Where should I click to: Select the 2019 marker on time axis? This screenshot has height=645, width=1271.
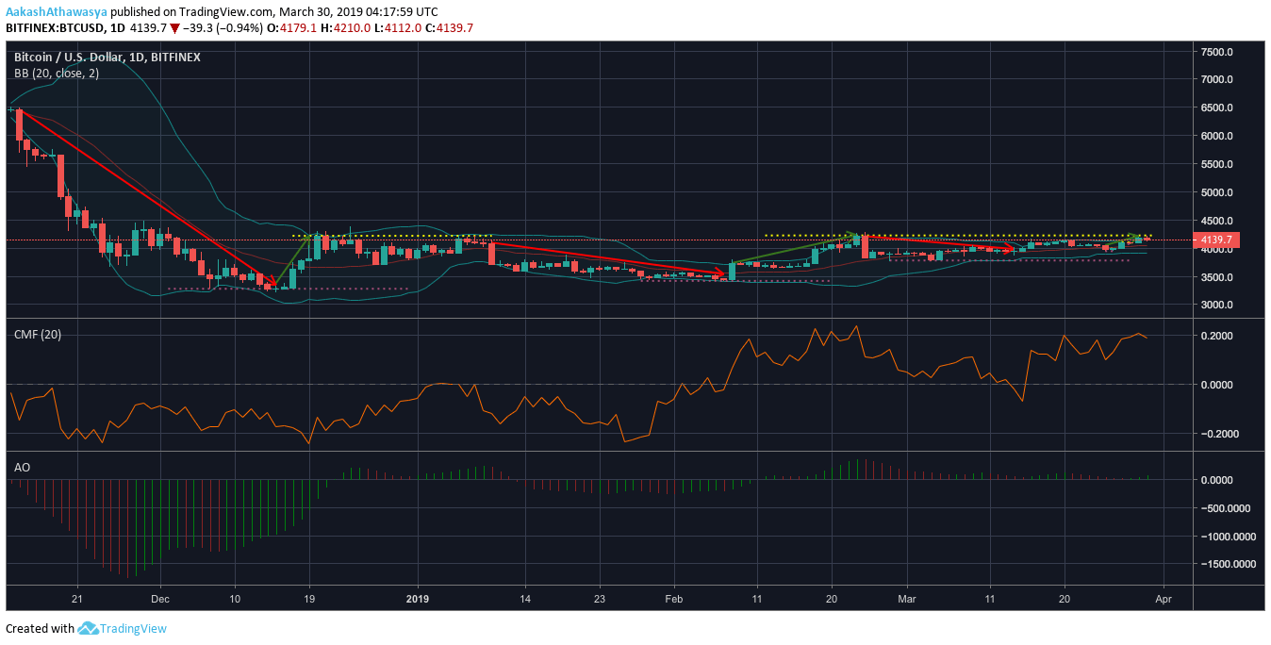419,599
